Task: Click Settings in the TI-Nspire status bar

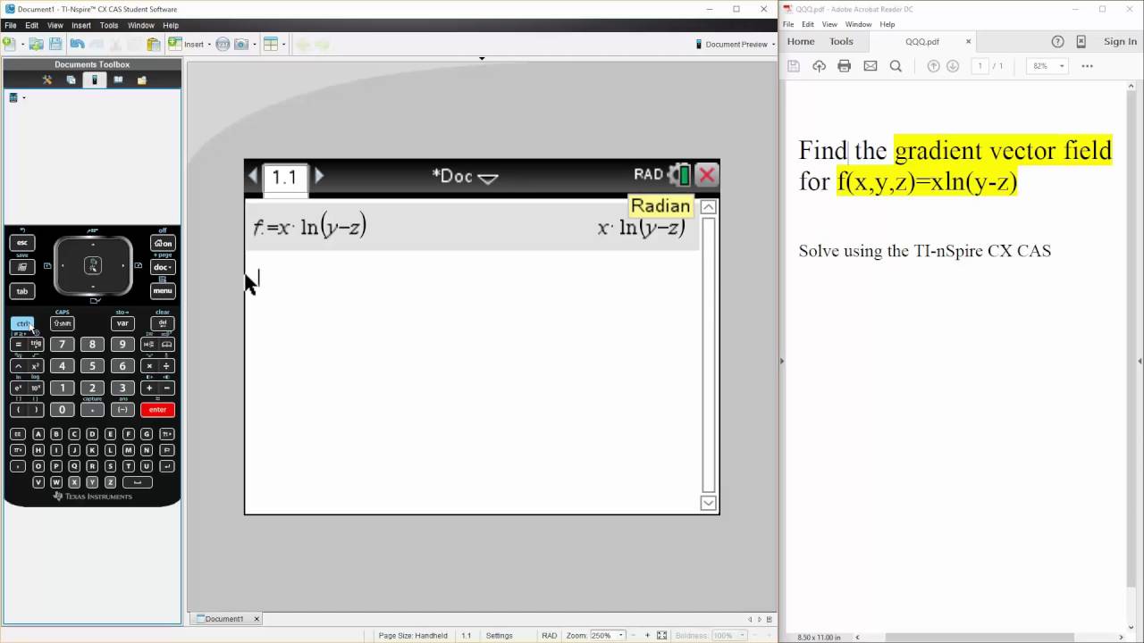Action: 499,635
